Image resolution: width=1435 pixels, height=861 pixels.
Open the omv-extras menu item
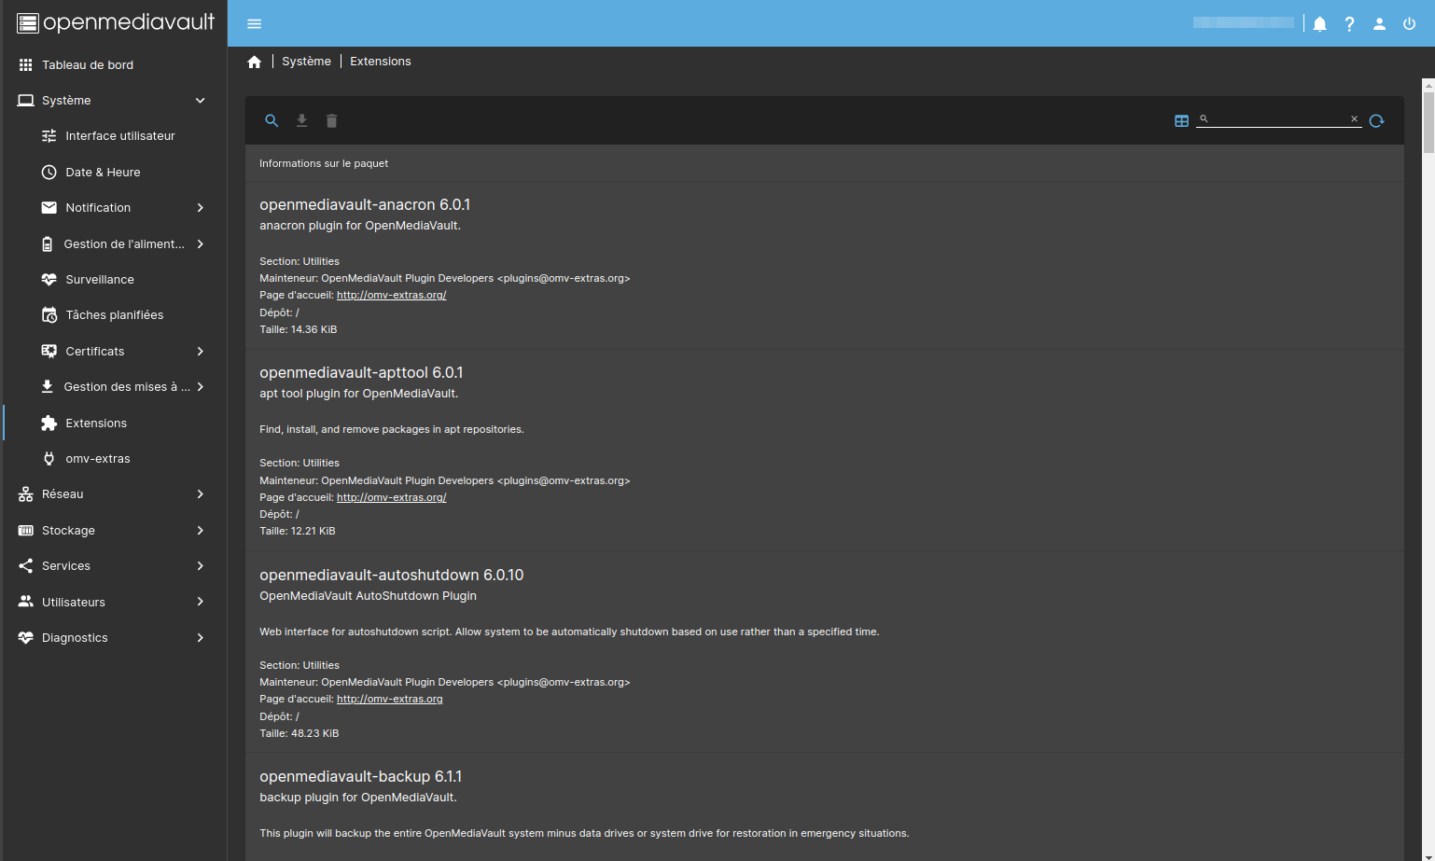98,459
